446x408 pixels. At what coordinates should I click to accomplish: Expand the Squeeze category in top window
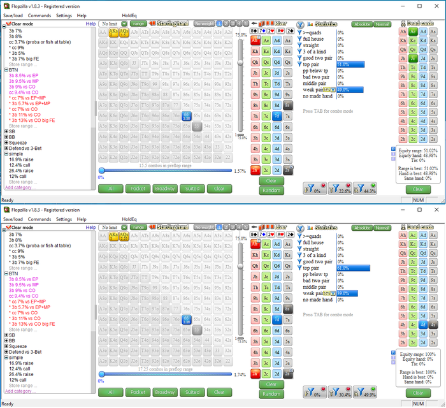6,143
